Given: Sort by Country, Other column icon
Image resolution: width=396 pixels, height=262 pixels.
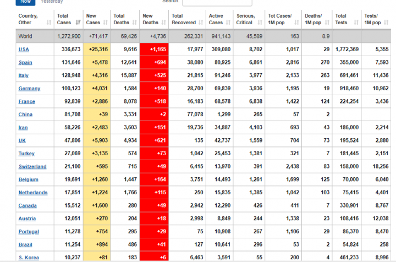Looking at the screenshot, I should point(49,23).
